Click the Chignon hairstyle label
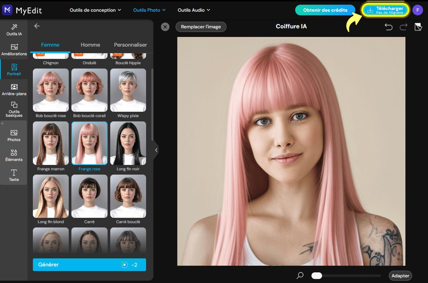The width and height of the screenshot is (428, 283). (x=51, y=63)
